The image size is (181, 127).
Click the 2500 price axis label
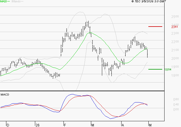175,16
